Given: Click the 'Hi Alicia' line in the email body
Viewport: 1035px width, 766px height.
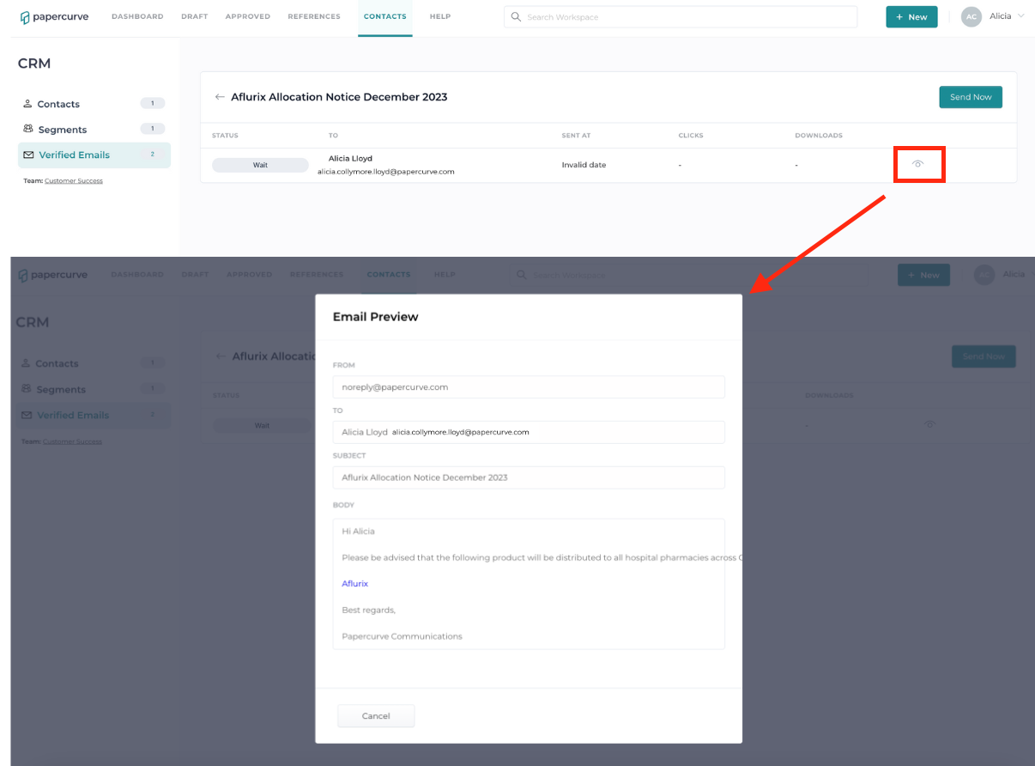Looking at the screenshot, I should (x=358, y=532).
